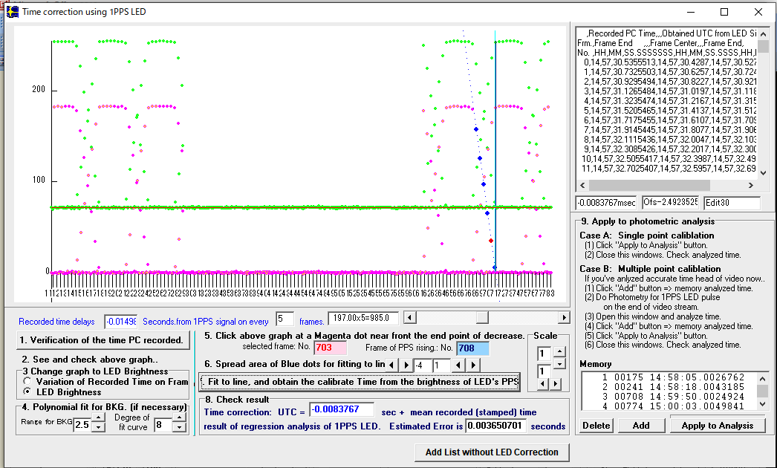This screenshot has height=468, width=777.
Task: Click the Fit to line calibrate button
Action: 360,382
